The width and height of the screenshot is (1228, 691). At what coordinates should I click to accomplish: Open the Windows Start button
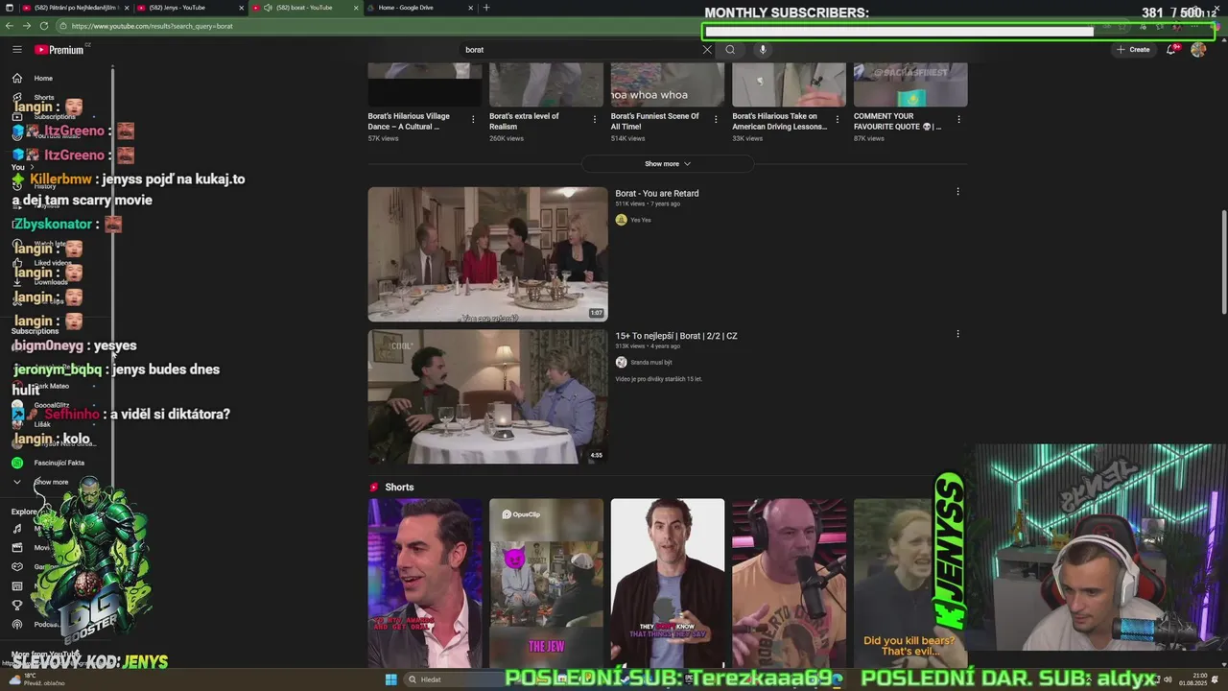tap(390, 679)
